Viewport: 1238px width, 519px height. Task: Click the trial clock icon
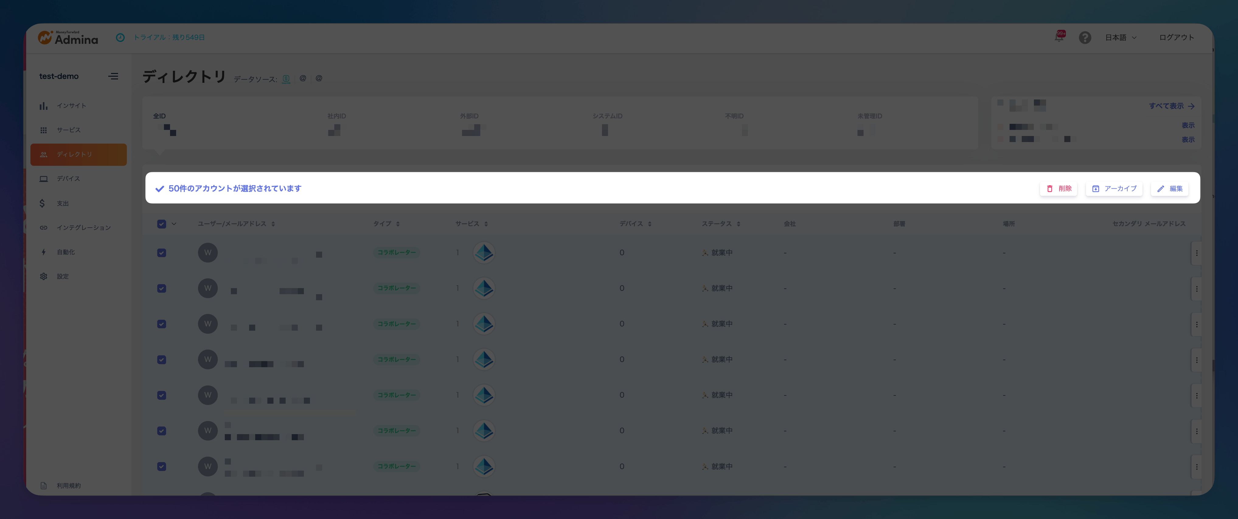pos(120,37)
